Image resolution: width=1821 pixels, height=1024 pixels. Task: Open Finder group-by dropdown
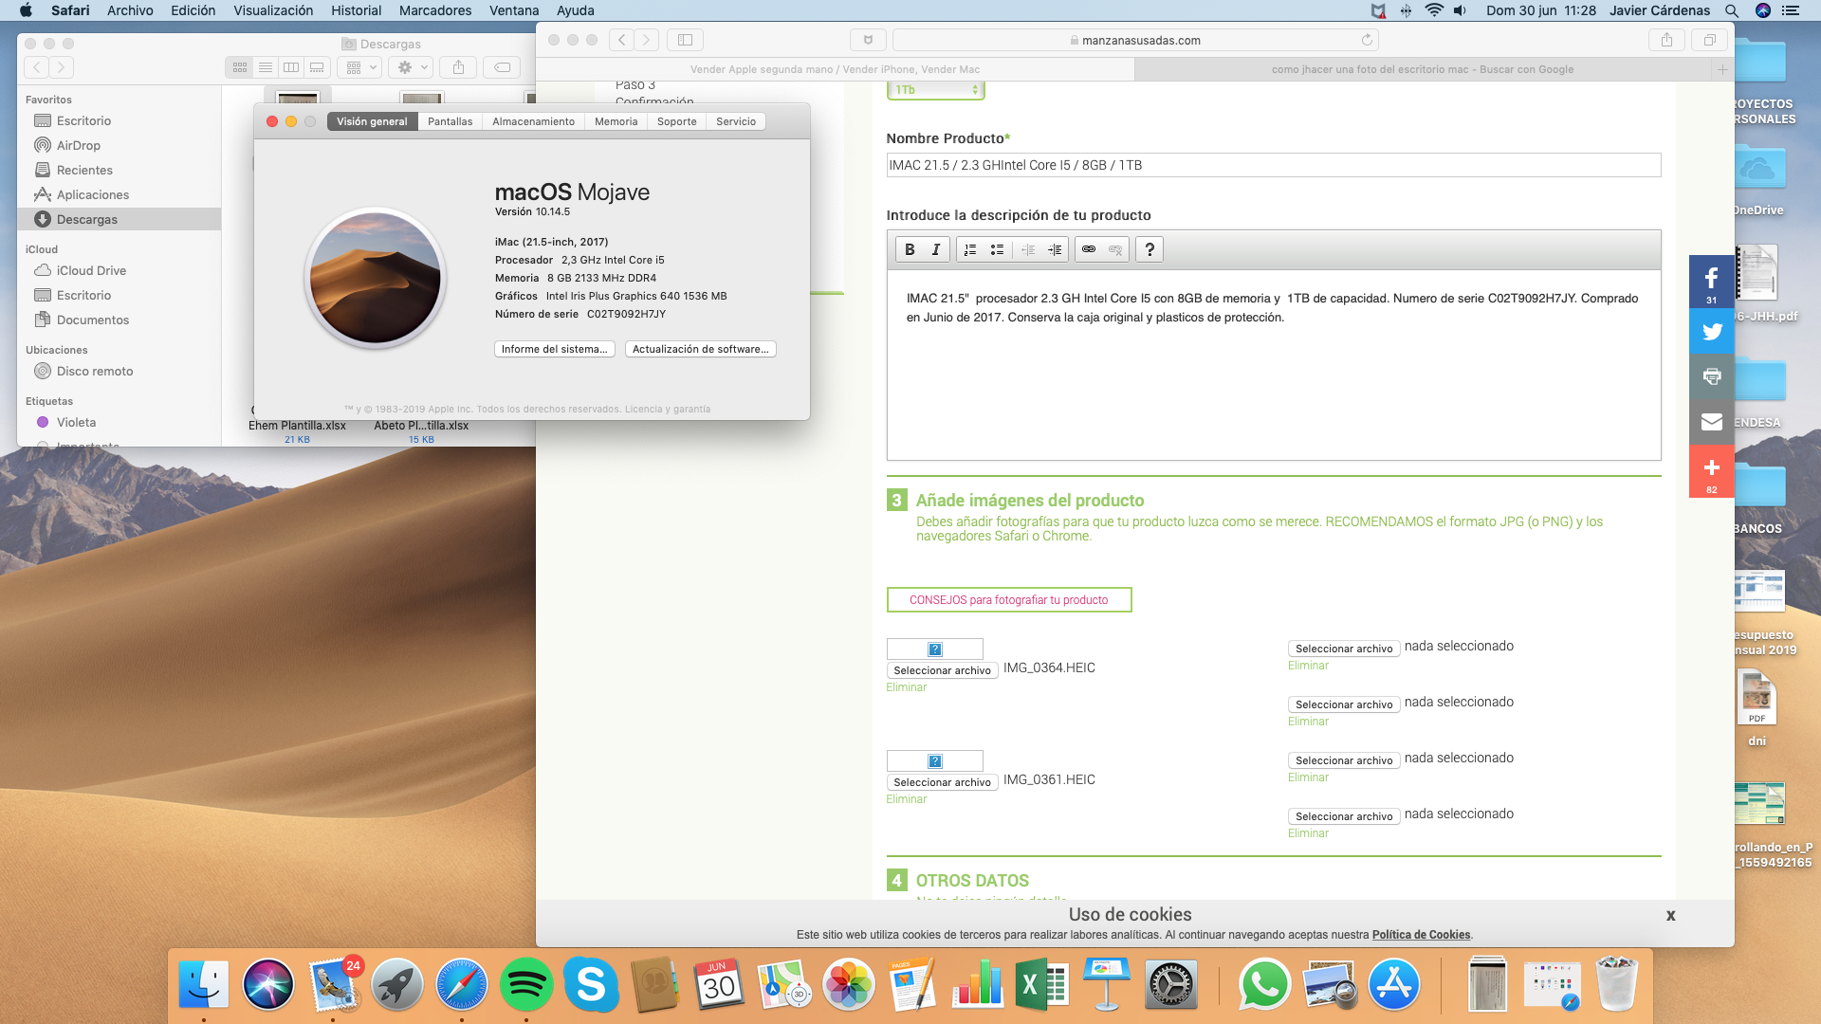[x=359, y=67]
